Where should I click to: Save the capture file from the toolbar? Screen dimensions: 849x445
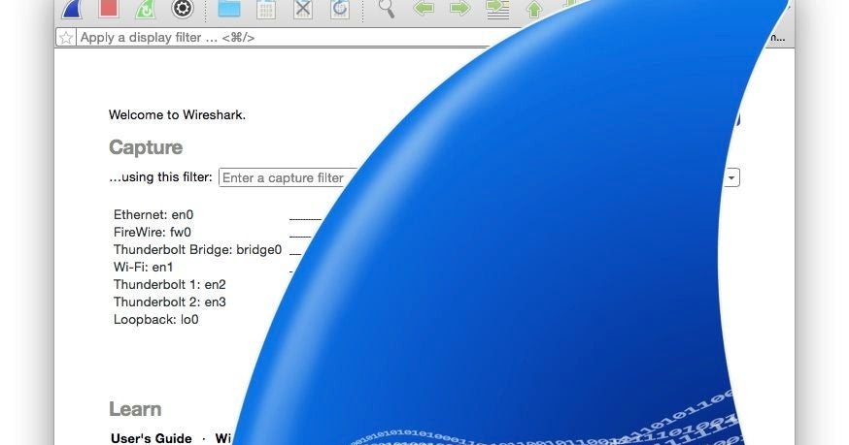[x=266, y=9]
